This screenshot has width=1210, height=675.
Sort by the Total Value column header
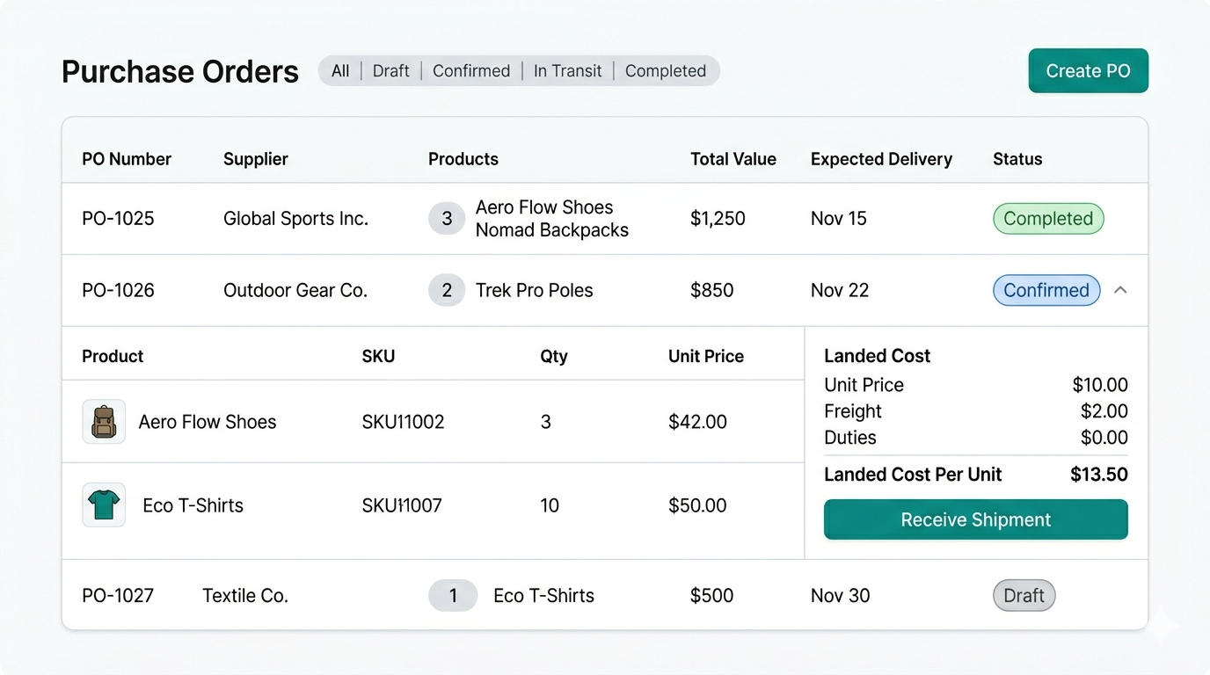pyautogui.click(x=733, y=159)
